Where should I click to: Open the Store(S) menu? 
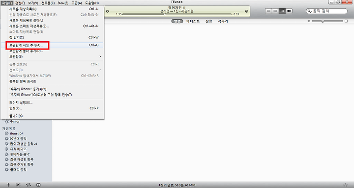pos(63,3)
